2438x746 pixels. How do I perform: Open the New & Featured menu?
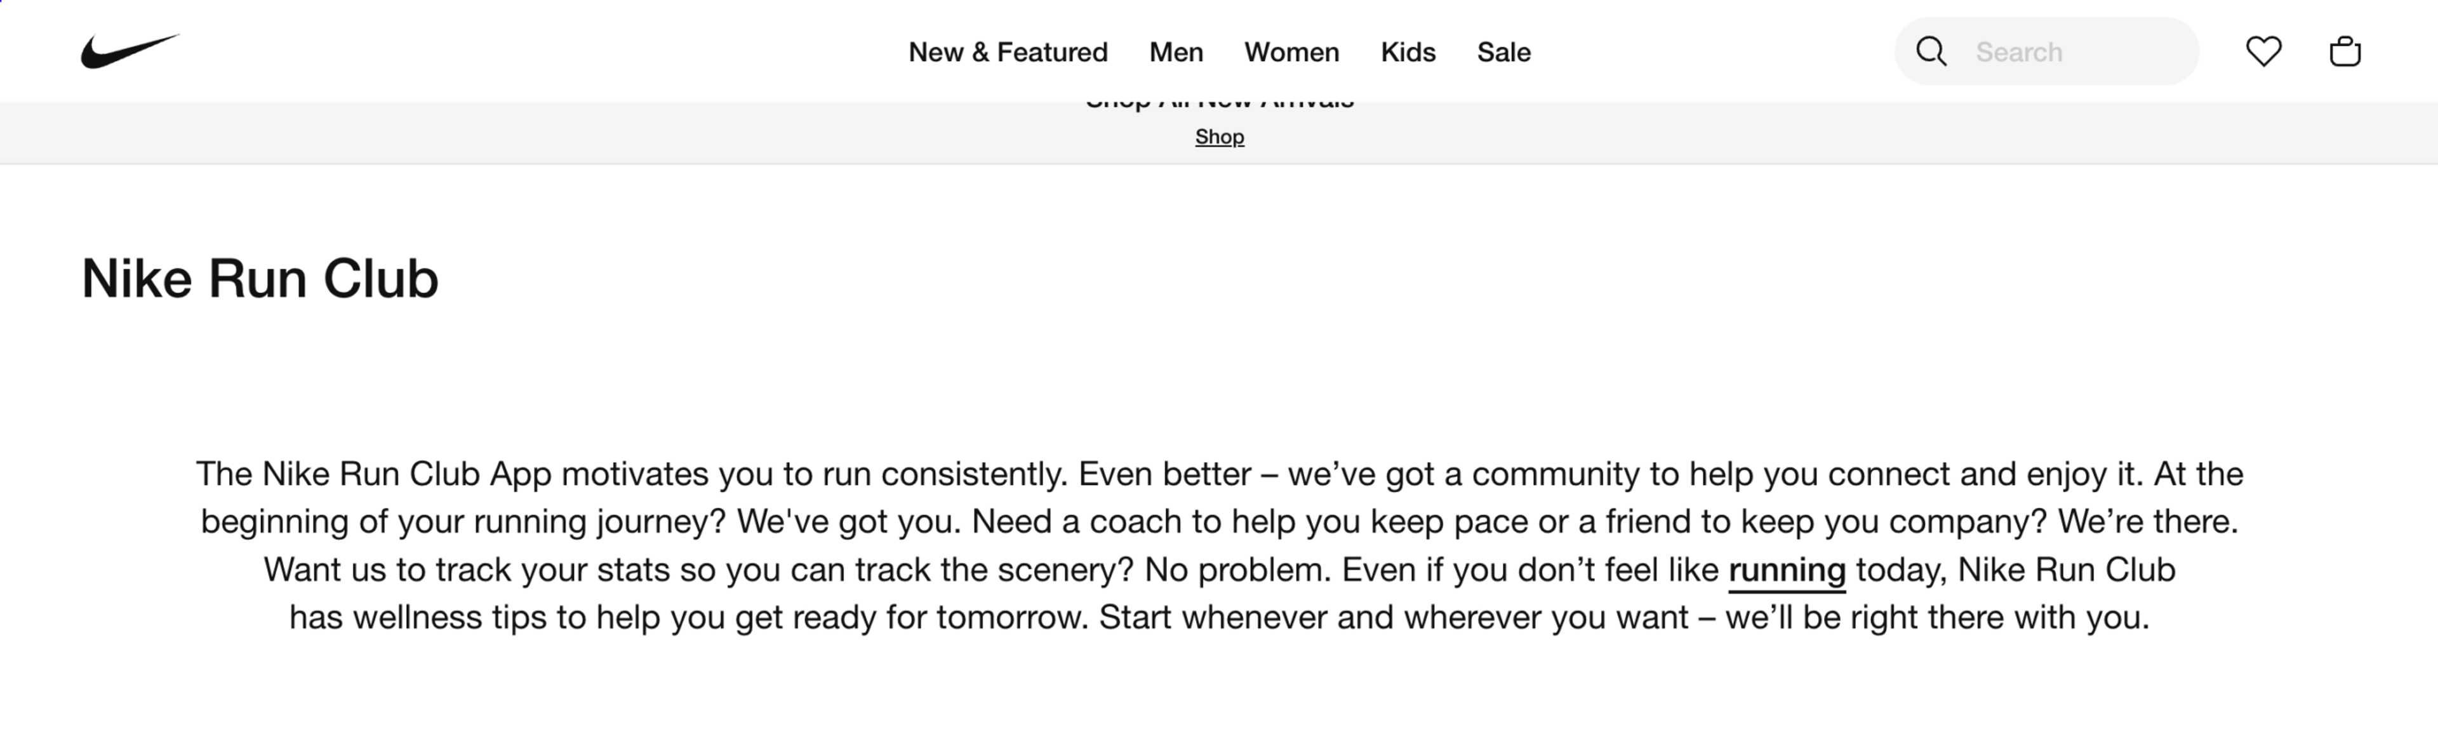click(1007, 52)
